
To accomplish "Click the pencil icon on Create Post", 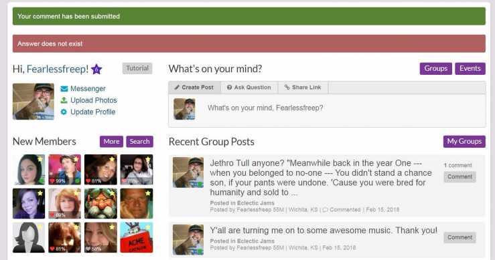I will 177,88.
